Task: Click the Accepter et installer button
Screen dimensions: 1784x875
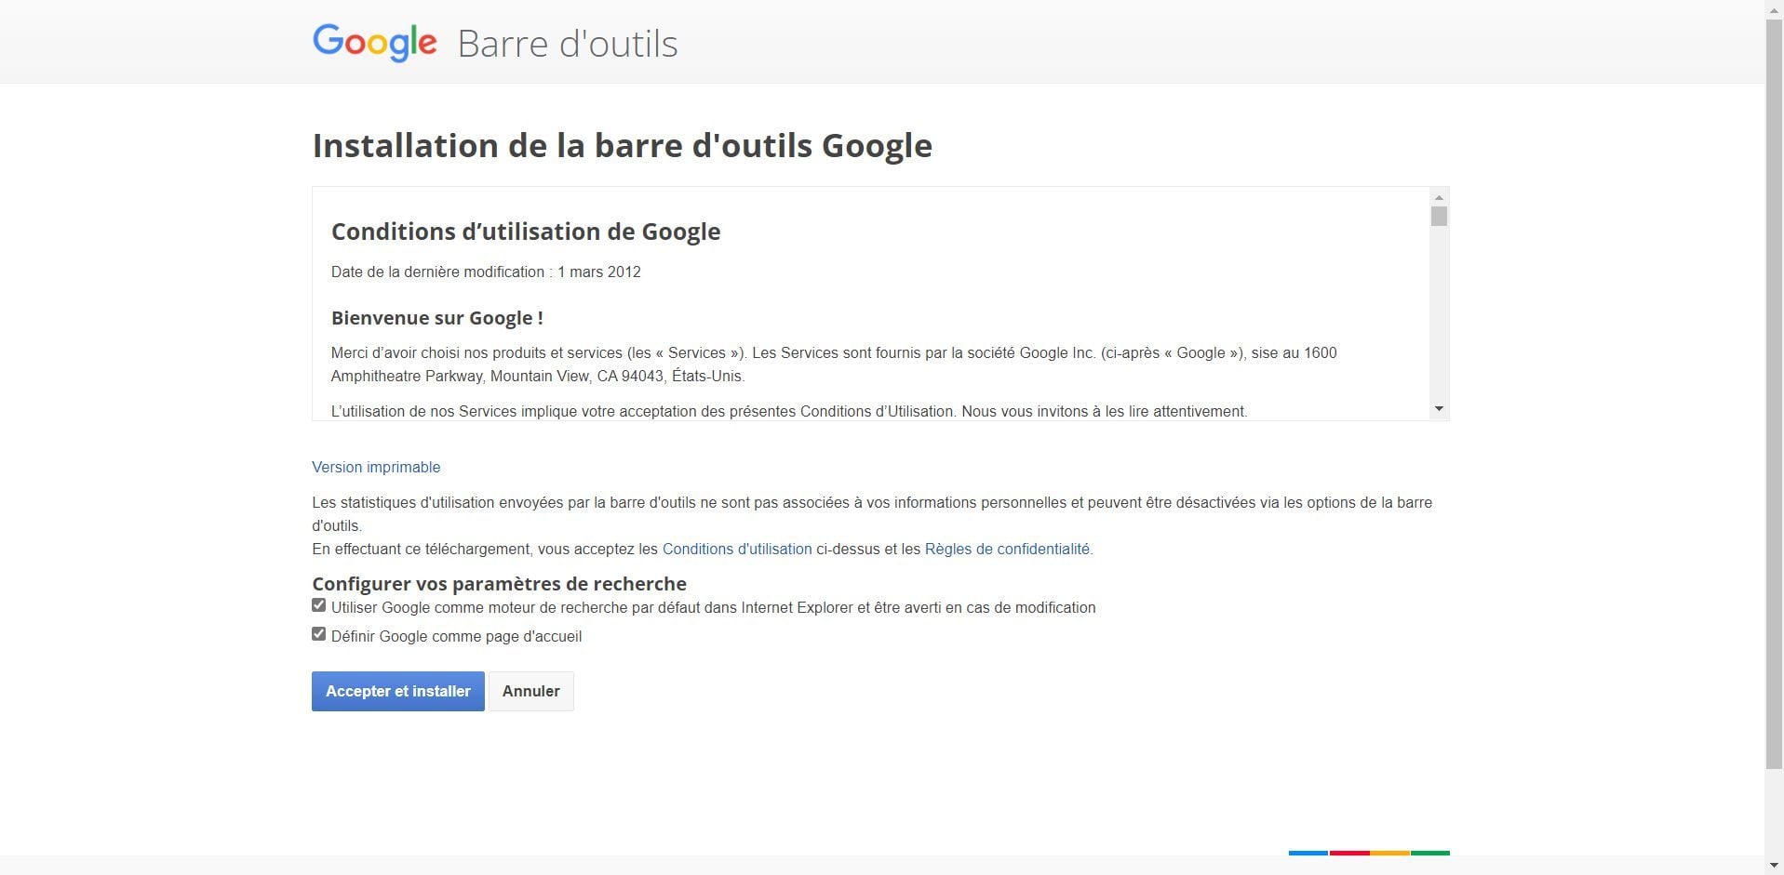Action: click(398, 691)
